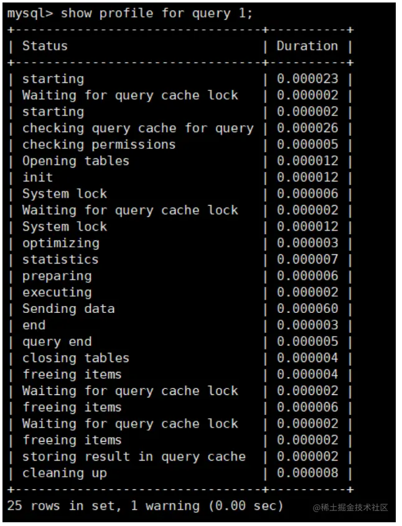Click 'storing result in query cache' row

pyautogui.click(x=134, y=456)
